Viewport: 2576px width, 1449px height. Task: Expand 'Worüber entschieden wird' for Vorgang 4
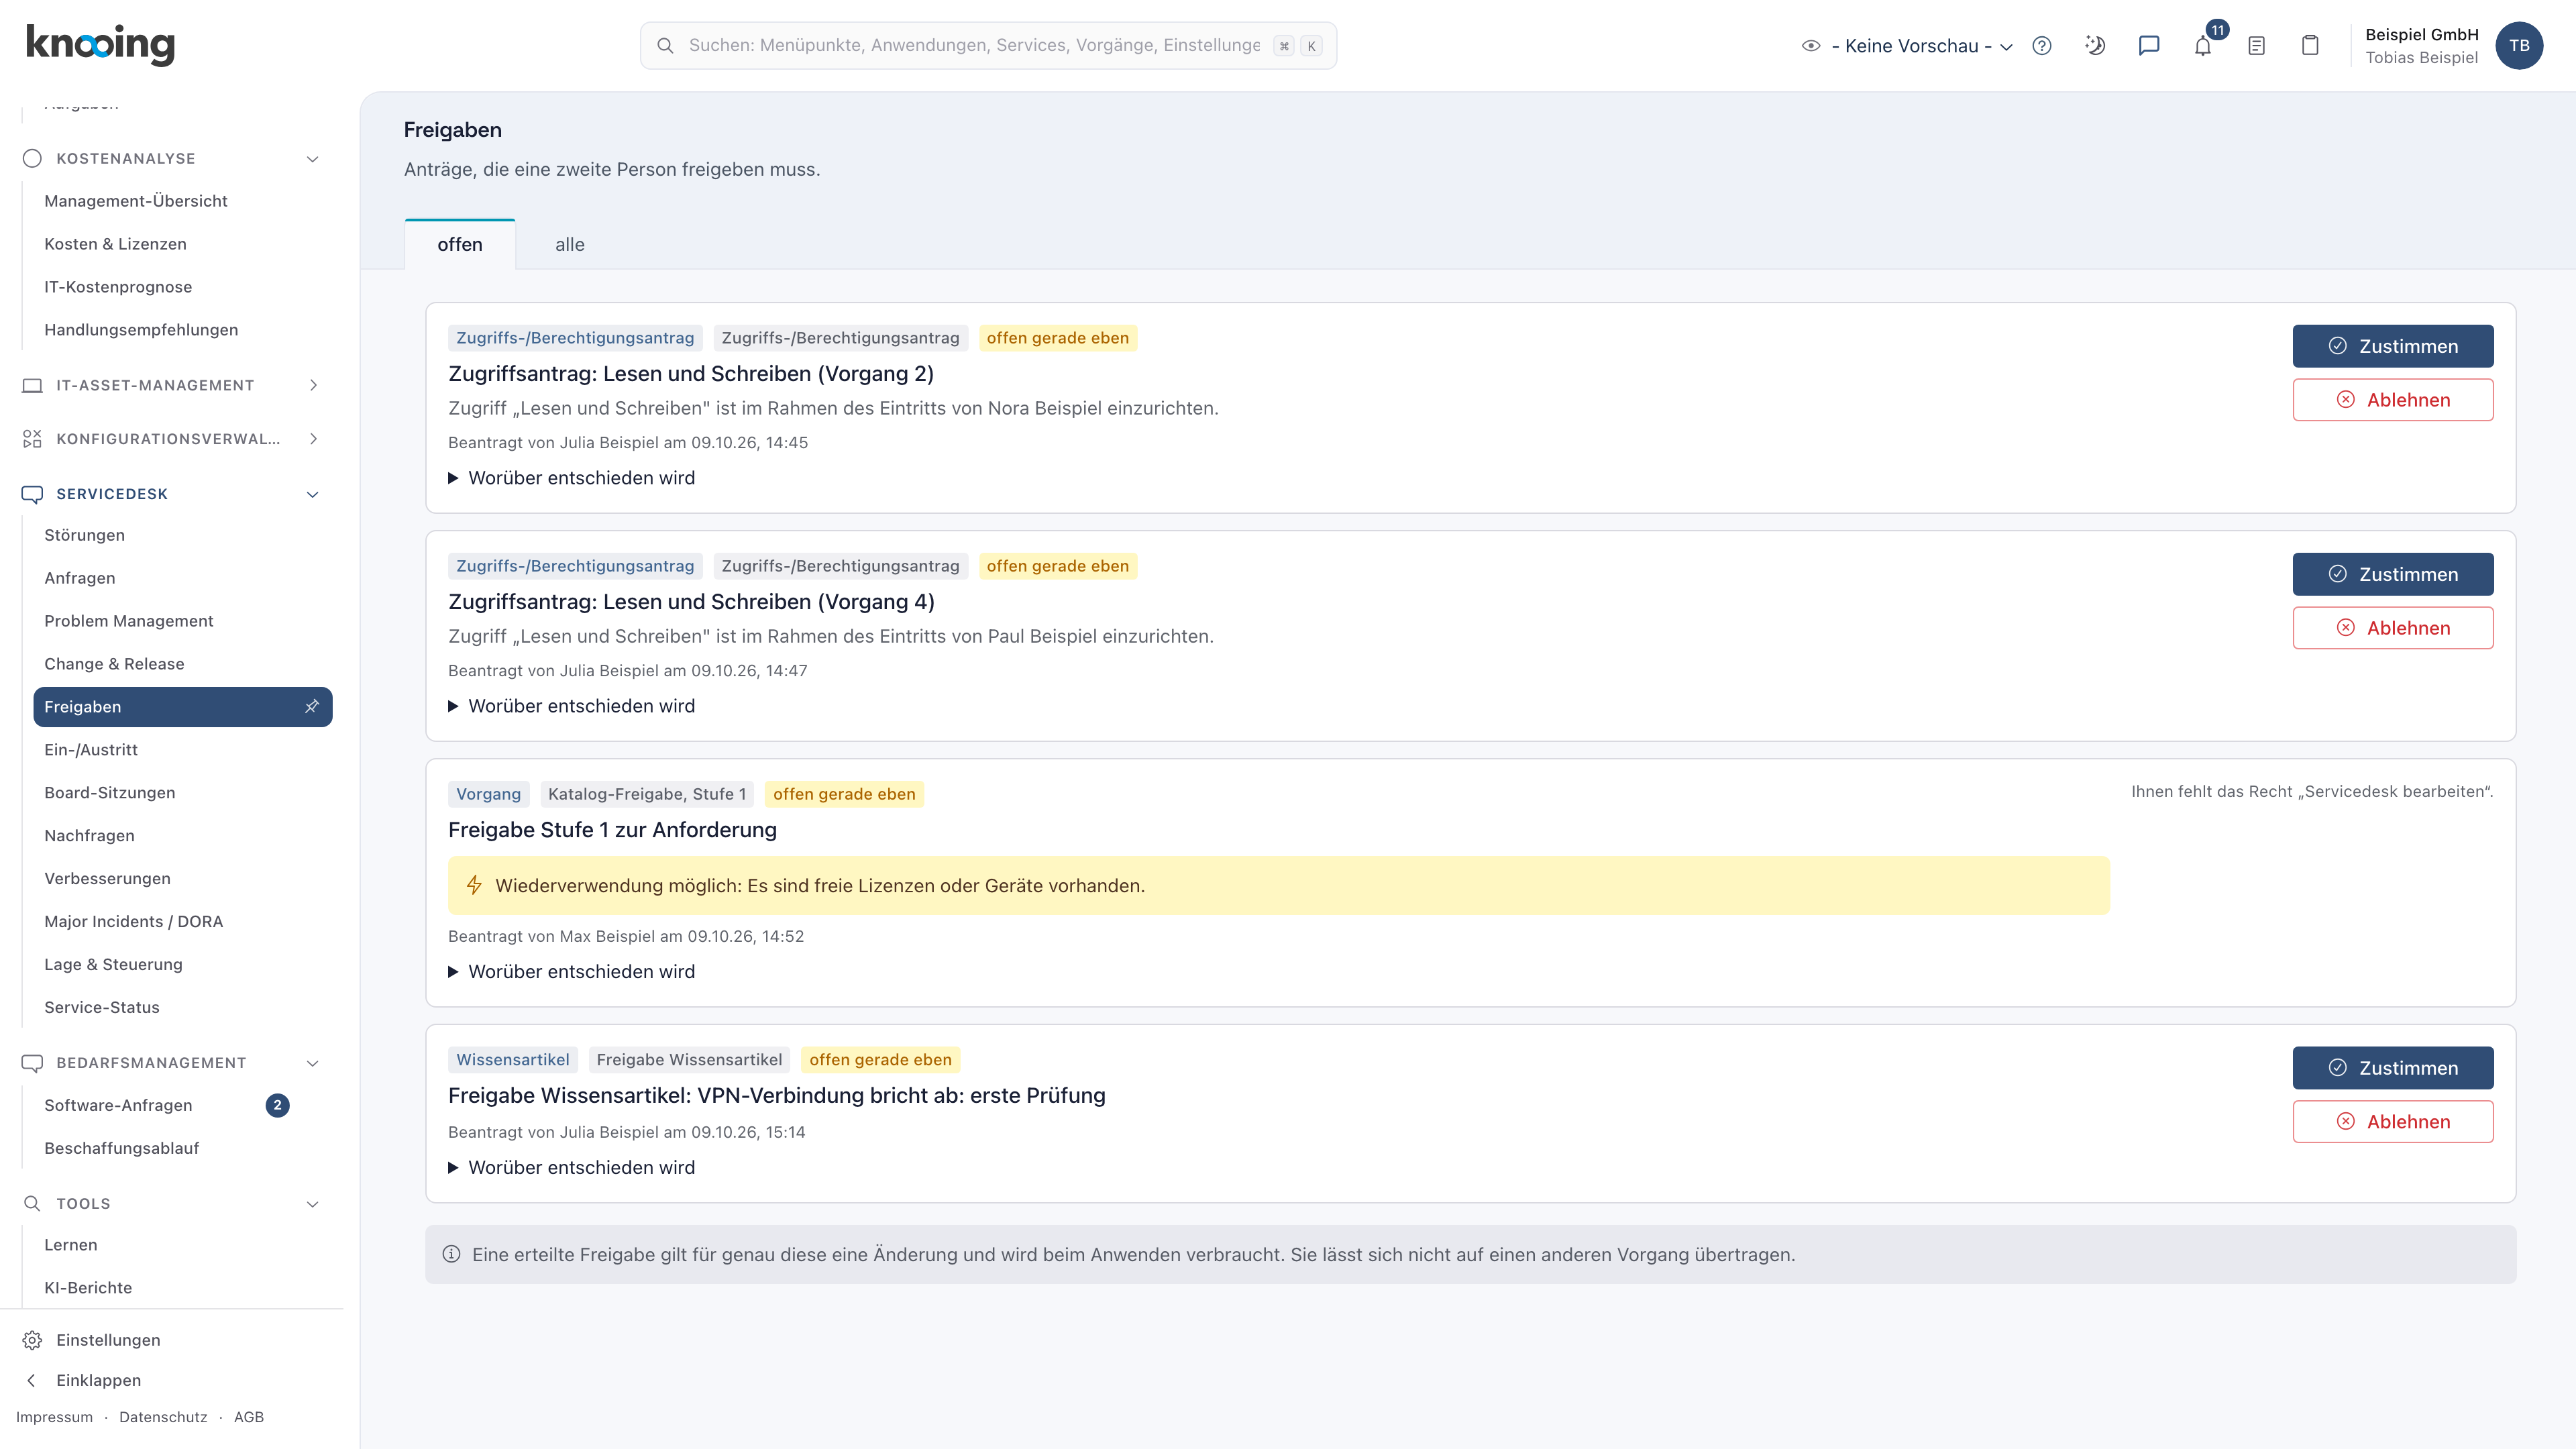click(571, 706)
